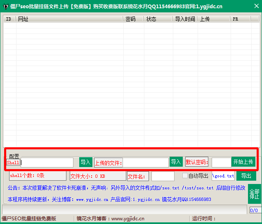Click the ID column header

point(9,19)
